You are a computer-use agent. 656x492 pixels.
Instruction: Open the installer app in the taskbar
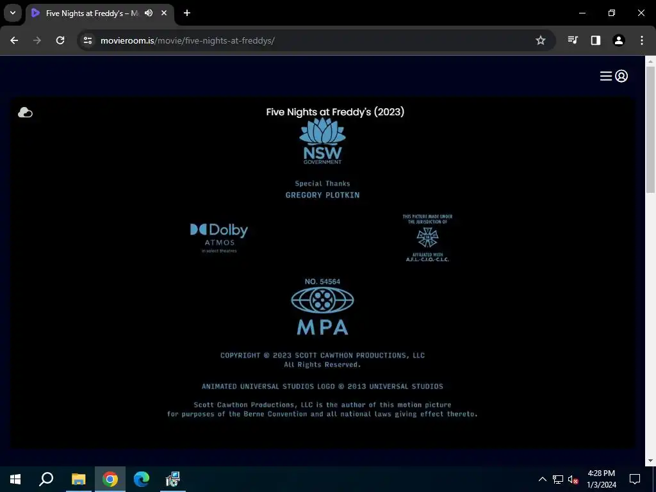point(172,479)
